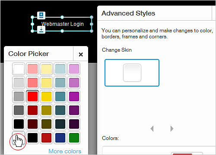The height and width of the screenshot is (155, 216).
Task: Pick the pale yellow swatch in top row
Action: click(46, 69)
